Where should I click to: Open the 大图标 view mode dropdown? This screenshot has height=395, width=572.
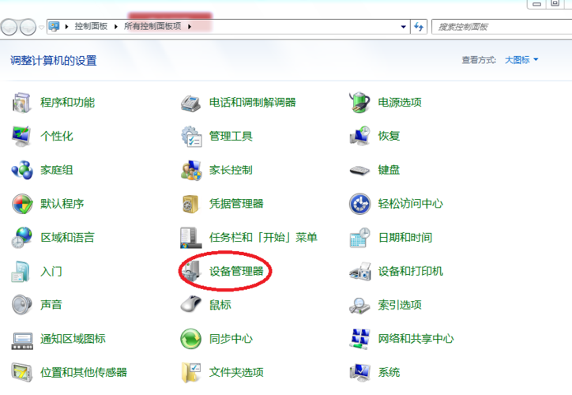pos(521,60)
